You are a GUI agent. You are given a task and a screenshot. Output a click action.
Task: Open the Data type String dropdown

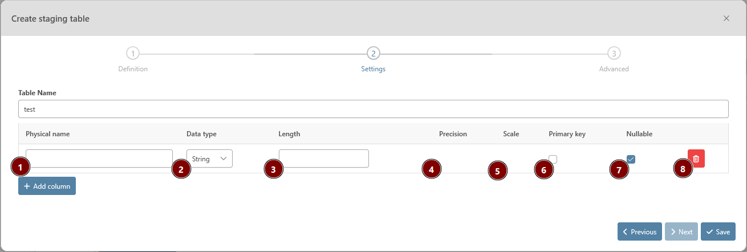(209, 159)
